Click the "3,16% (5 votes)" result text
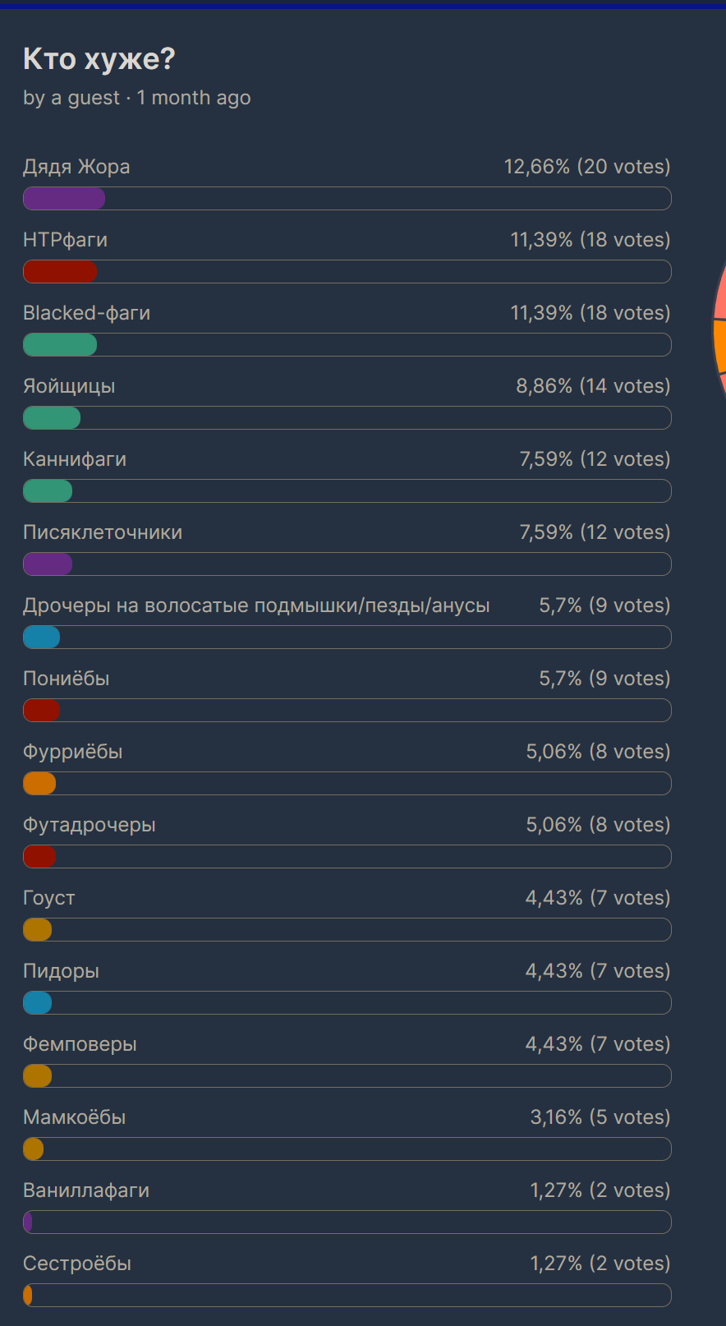726x1326 pixels. point(600,1117)
